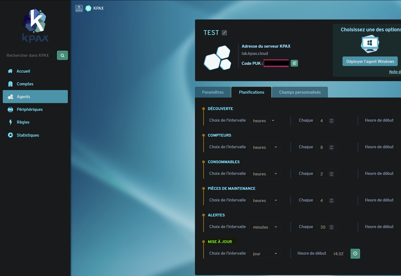Click the building icon beside Comptes
Viewport: 401px width, 276px height.
tap(11, 84)
